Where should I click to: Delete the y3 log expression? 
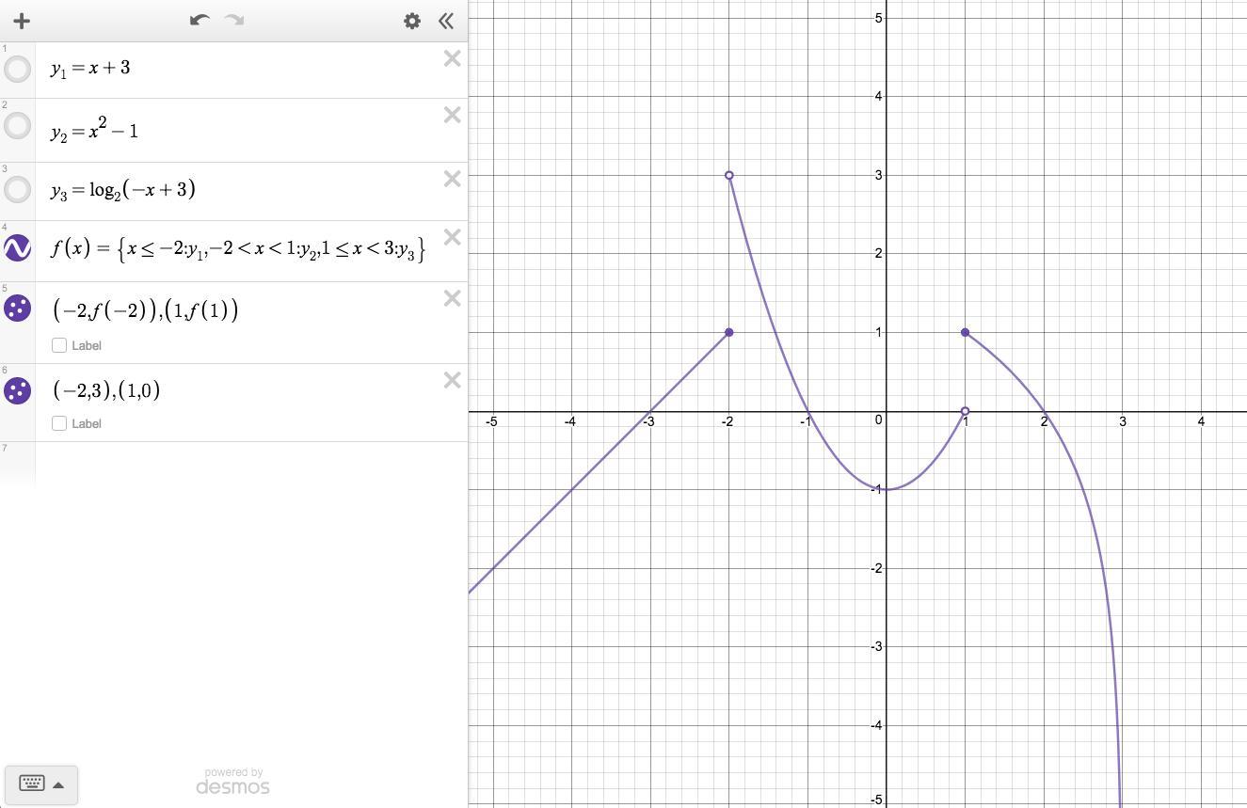point(452,179)
